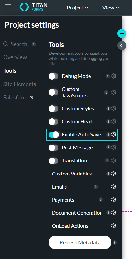Open Debug Mode gear settings
Viewport: 132px width, 259px height.
pyautogui.click(x=114, y=76)
